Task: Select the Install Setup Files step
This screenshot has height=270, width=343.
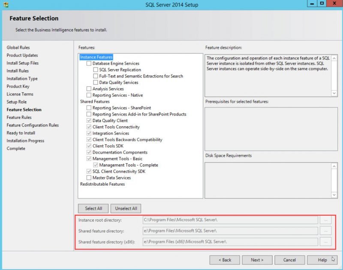Action: (x=23, y=63)
